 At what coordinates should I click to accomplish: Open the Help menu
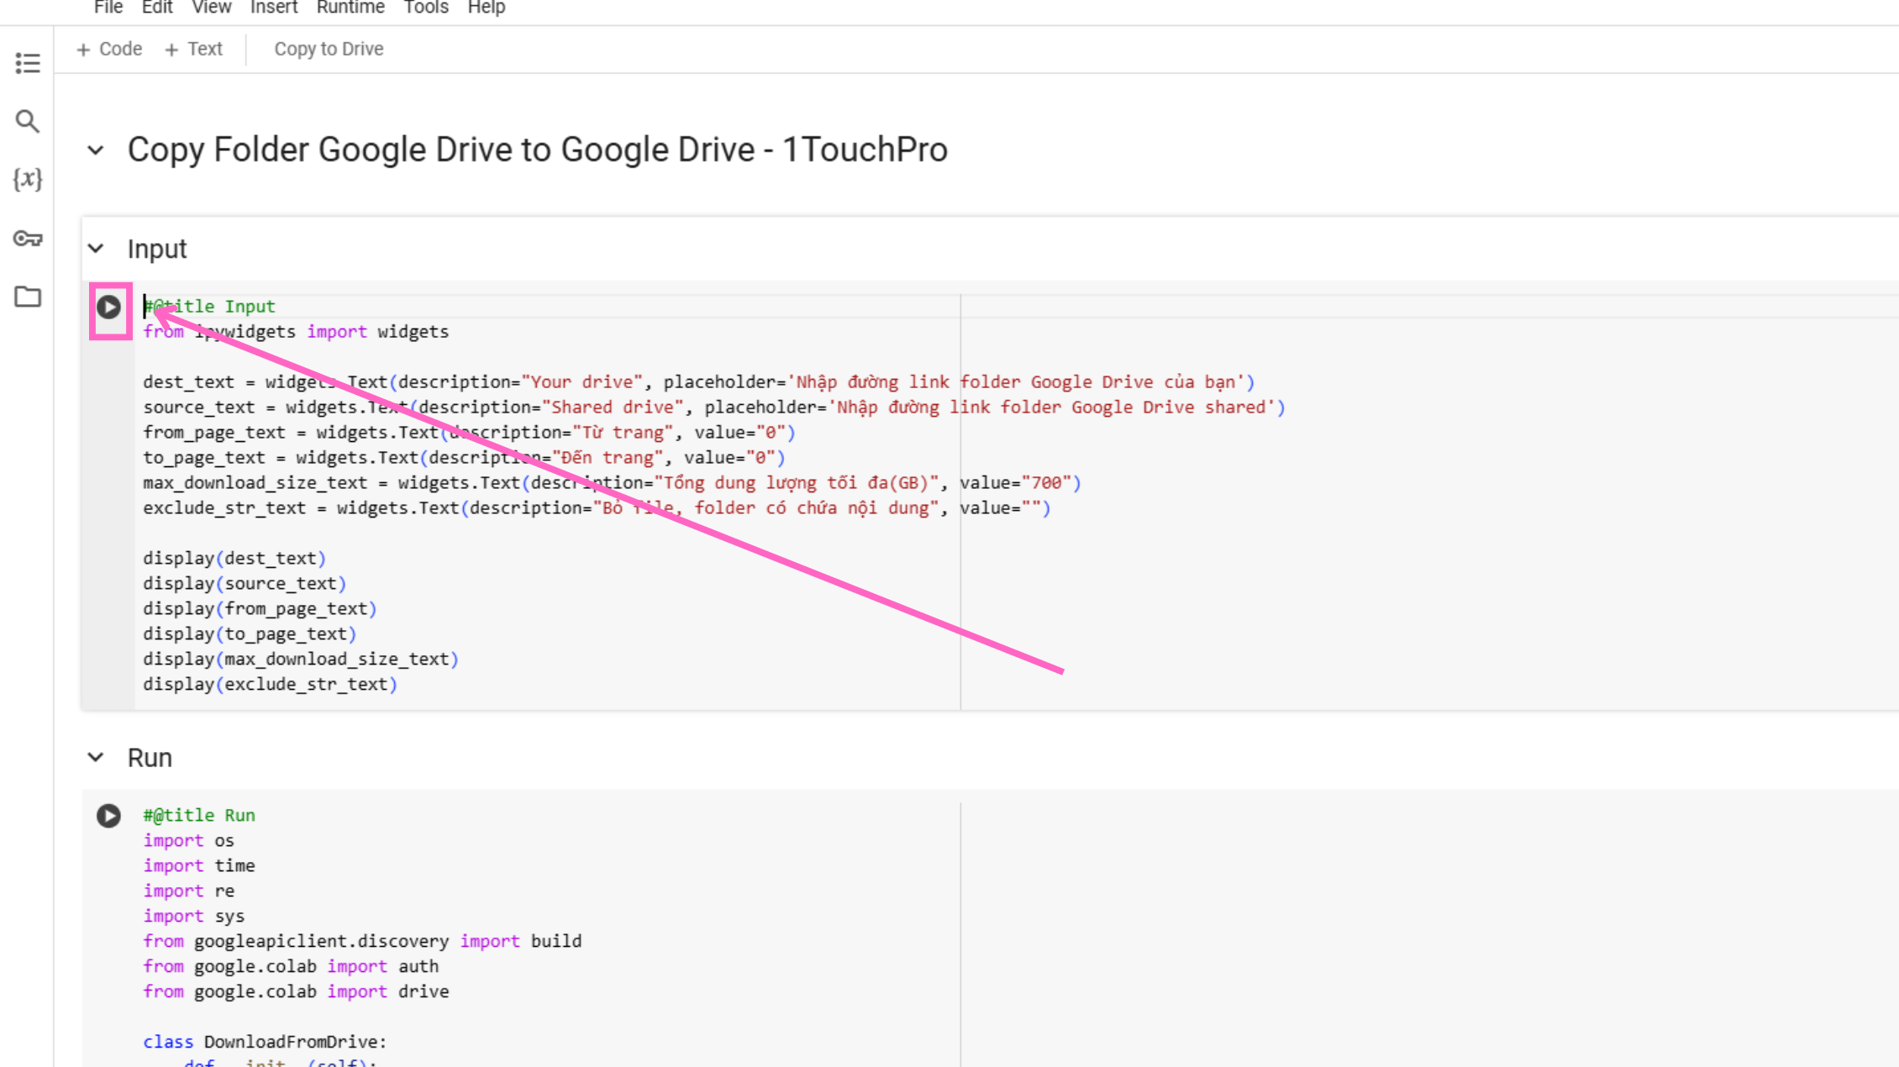point(487,8)
